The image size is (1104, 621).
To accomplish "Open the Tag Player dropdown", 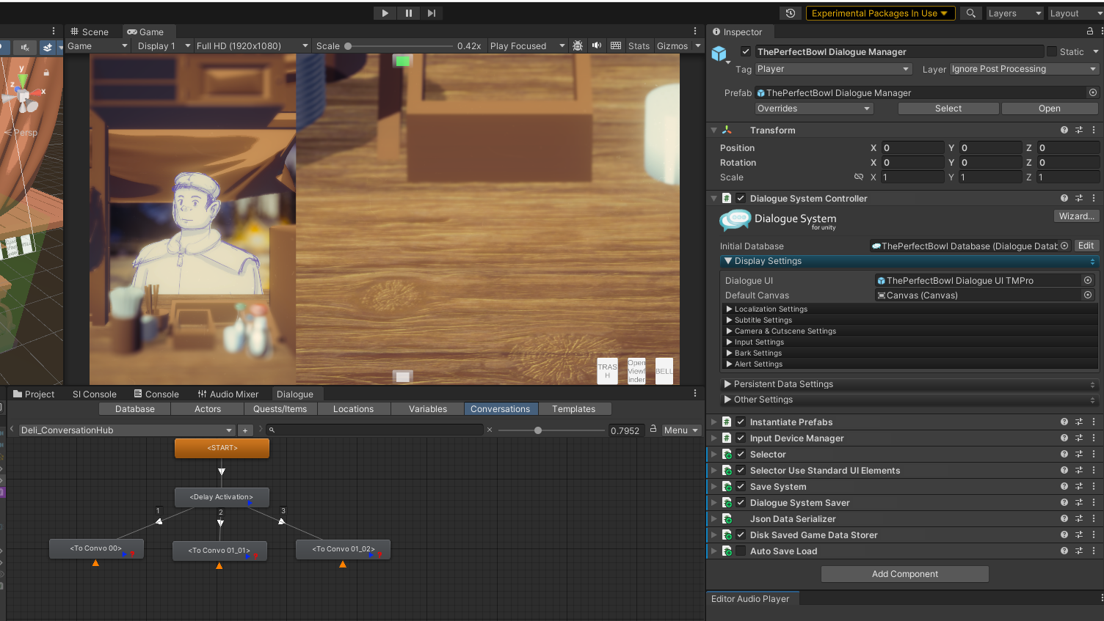I will pyautogui.click(x=833, y=69).
